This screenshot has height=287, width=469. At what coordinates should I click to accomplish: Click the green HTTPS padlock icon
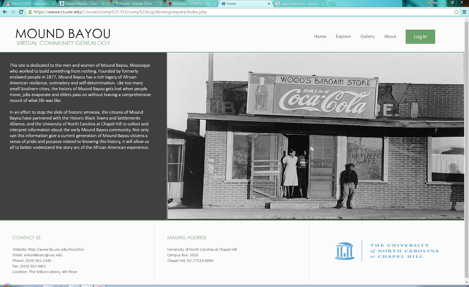(x=30, y=12)
